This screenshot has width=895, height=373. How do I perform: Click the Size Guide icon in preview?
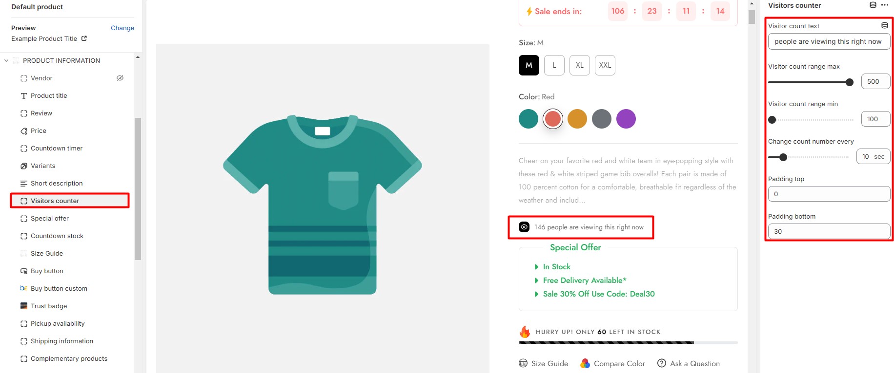523,363
